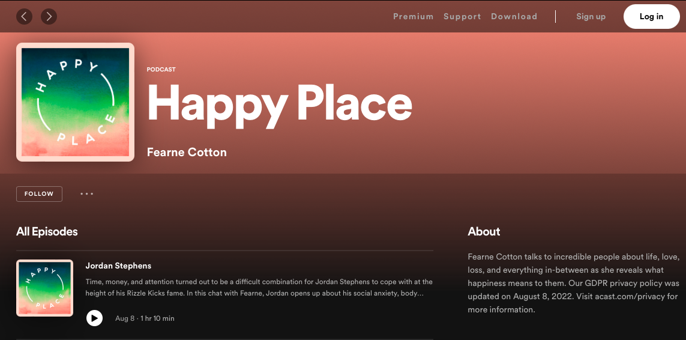This screenshot has height=340, width=686.
Task: Click the PODCAST label
Action: (161, 69)
